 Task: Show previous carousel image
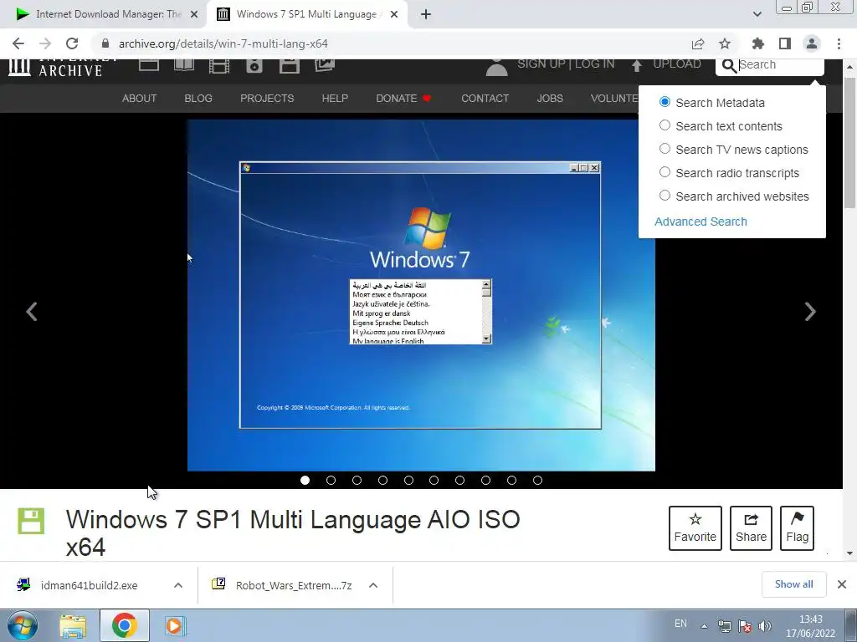pos(32,312)
